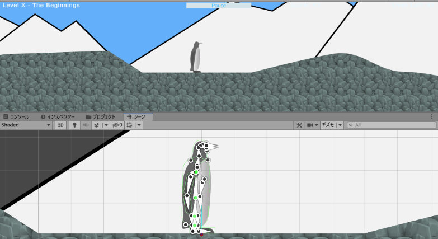Open the panel options three-dot menu
Screen dimensions: 438x239
(x=432, y=116)
